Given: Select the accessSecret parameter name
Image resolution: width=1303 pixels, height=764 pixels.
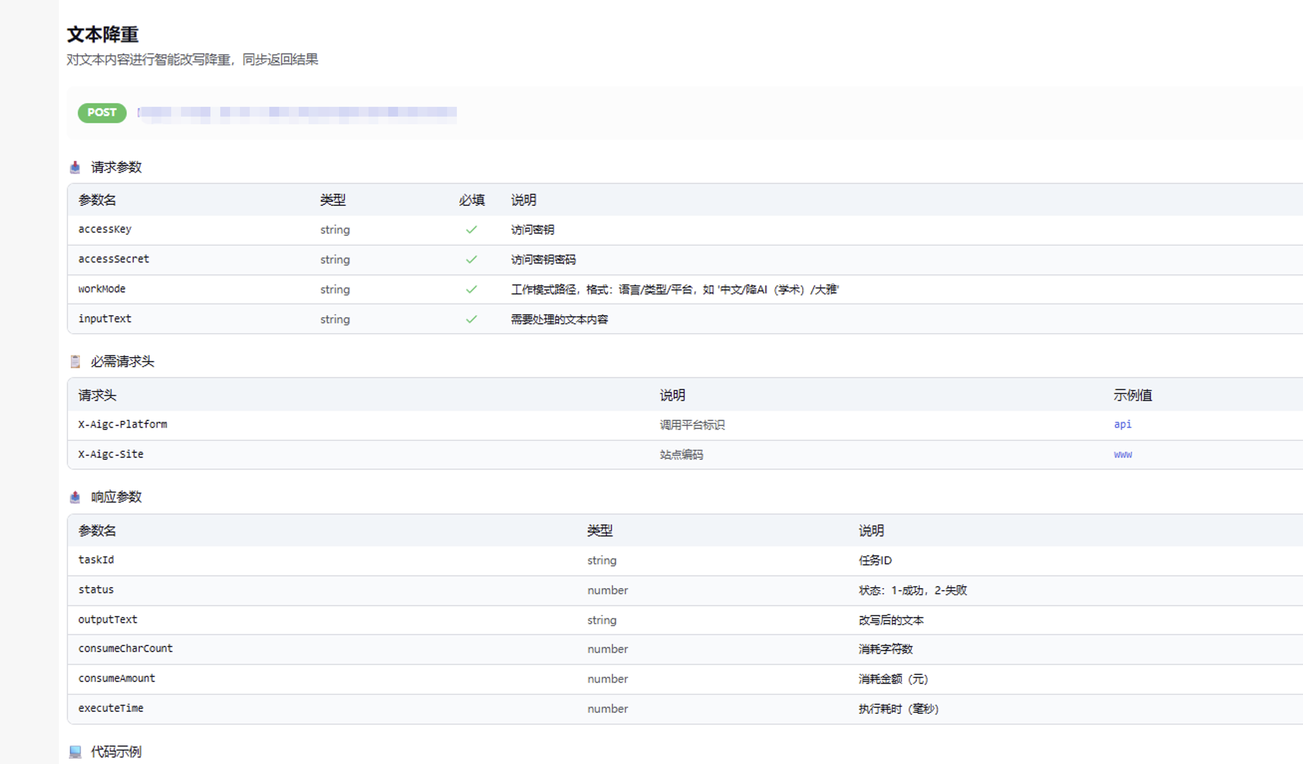Looking at the screenshot, I should point(113,259).
